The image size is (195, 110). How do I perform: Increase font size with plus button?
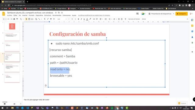click(x=75, y=19)
